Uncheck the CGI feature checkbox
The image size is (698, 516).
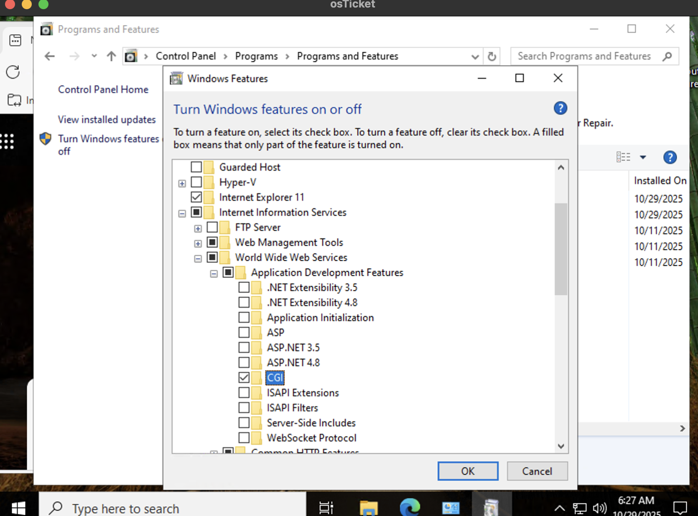click(244, 377)
